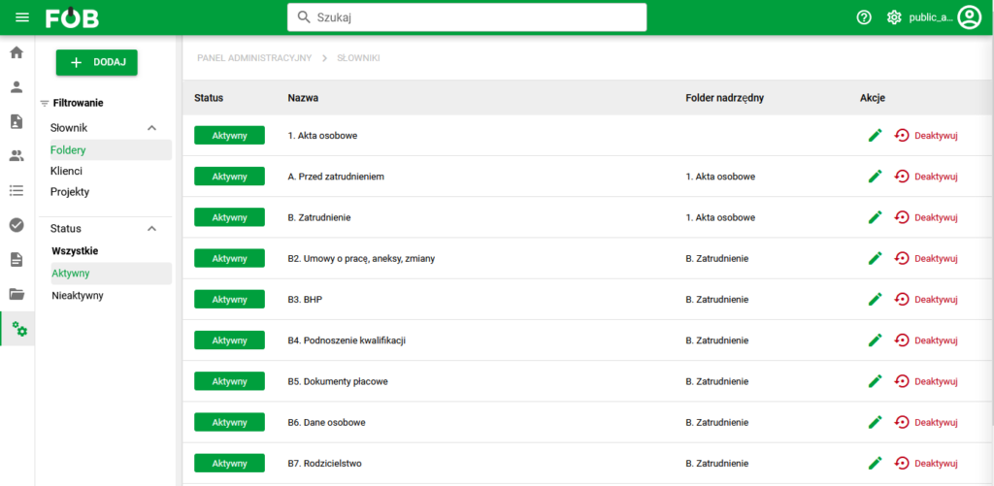994x486 pixels.
Task: Click Aktywny badge of B7. Rodzicielstwo
Action: click(x=229, y=463)
